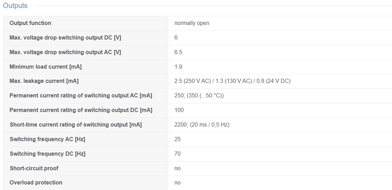Viewport: 392px width, 190px height.
Task: Click the DC current rating value 100
Action: coord(179,110)
